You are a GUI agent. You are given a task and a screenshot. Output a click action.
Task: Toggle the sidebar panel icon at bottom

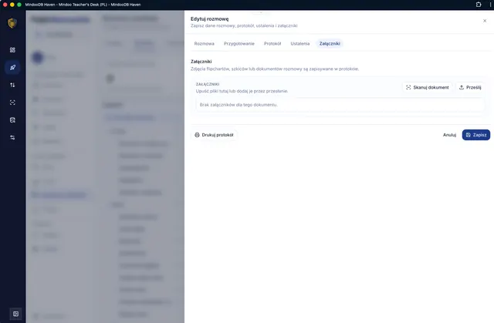click(x=15, y=314)
